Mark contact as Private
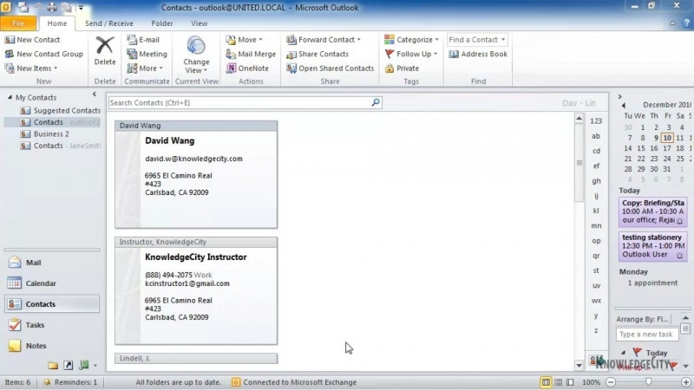This screenshot has height=390, width=694. [402, 68]
